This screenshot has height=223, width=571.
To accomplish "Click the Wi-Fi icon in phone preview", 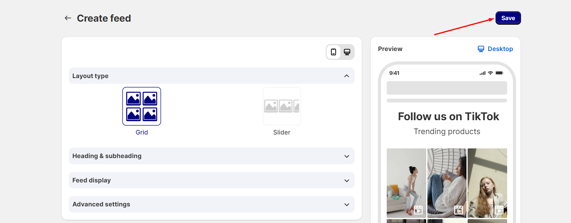I will click(490, 73).
